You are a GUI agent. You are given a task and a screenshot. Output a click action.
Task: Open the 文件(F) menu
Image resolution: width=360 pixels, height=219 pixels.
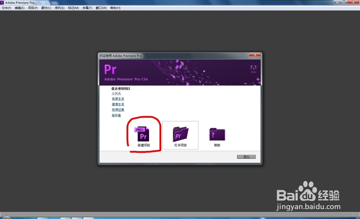(x=6, y=8)
